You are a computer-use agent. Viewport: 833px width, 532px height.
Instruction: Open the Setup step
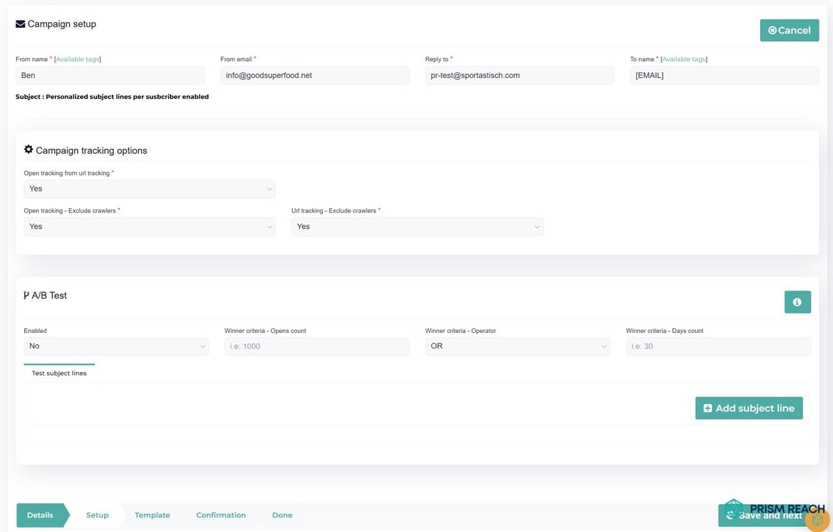click(98, 515)
